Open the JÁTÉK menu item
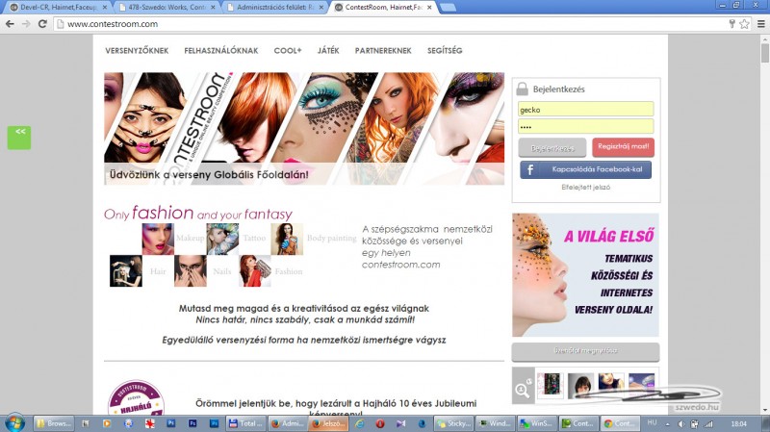 tap(328, 51)
